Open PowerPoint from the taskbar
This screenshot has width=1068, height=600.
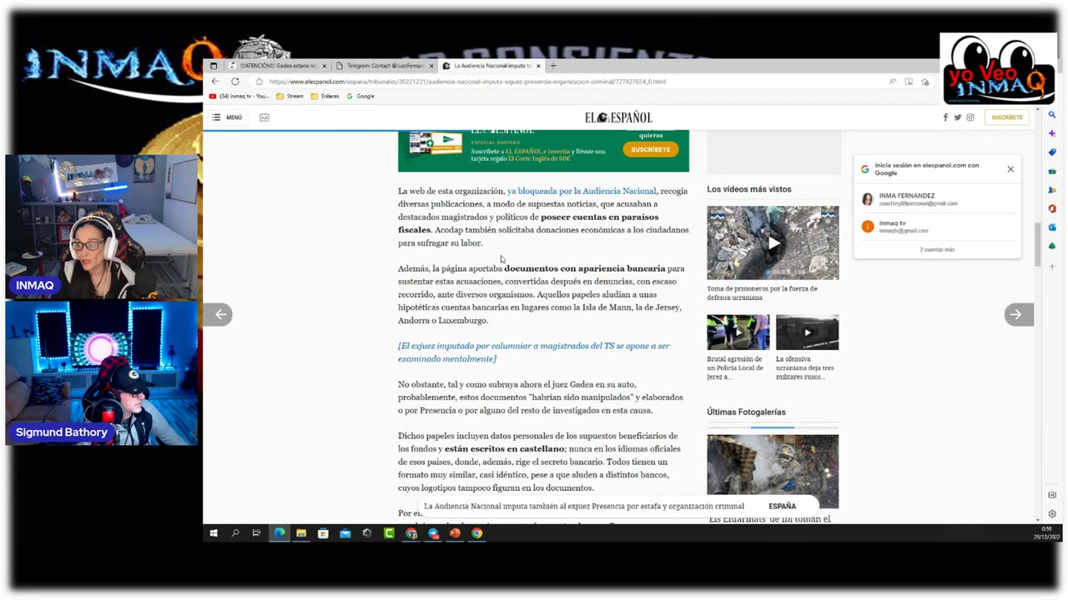tap(455, 533)
